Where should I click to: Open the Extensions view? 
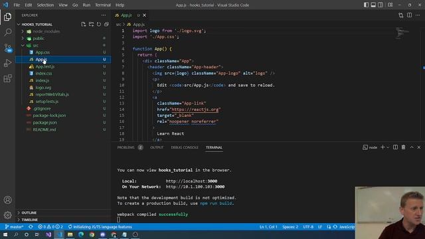tap(7, 78)
